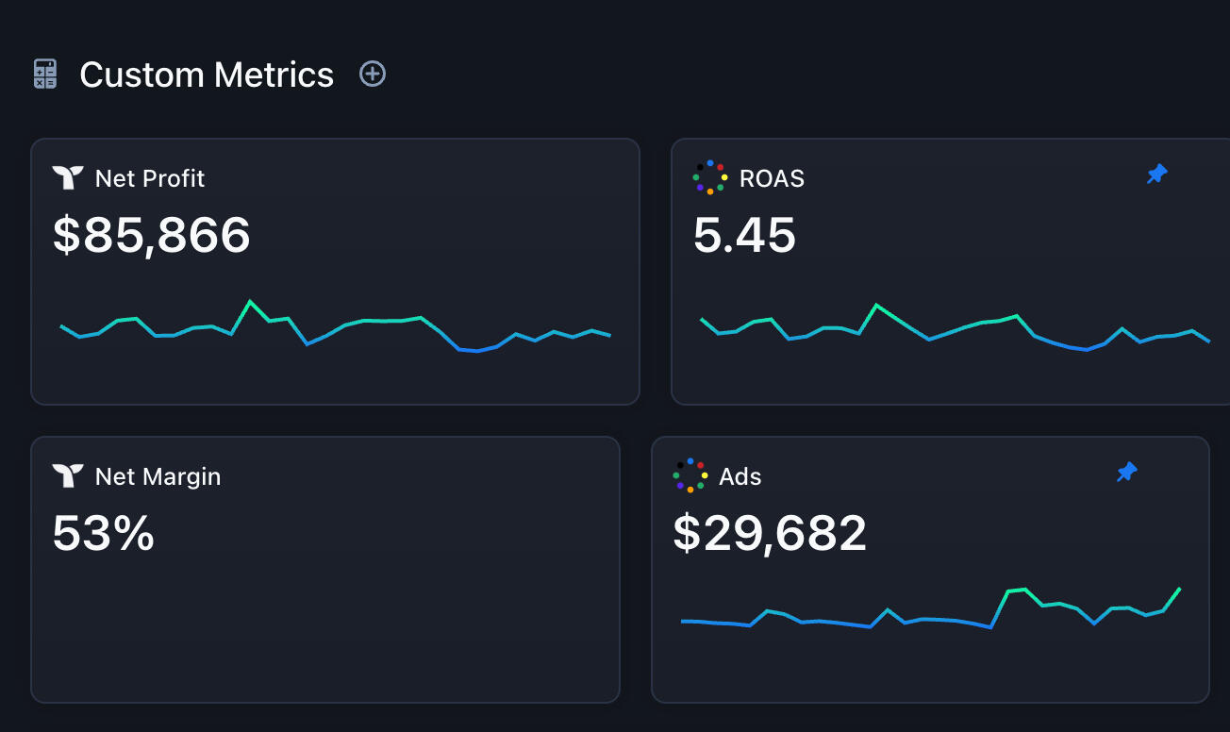Open the ROAS sparkline chart
The height and width of the screenshot is (732, 1230).
pyautogui.click(x=955, y=326)
